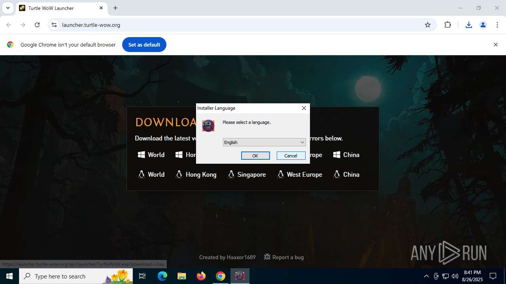
Task: Go back to previous page
Action: pos(9,25)
